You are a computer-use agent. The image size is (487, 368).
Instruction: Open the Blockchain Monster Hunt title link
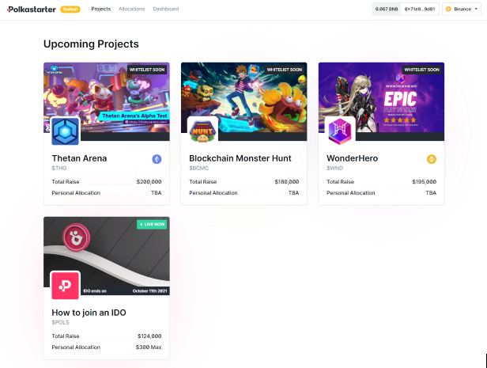pyautogui.click(x=240, y=158)
